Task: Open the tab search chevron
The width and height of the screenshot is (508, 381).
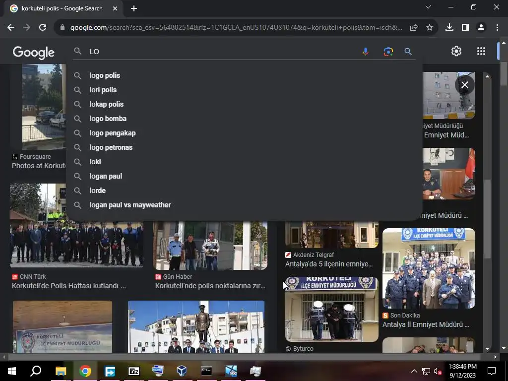Action: pyautogui.click(x=428, y=7)
